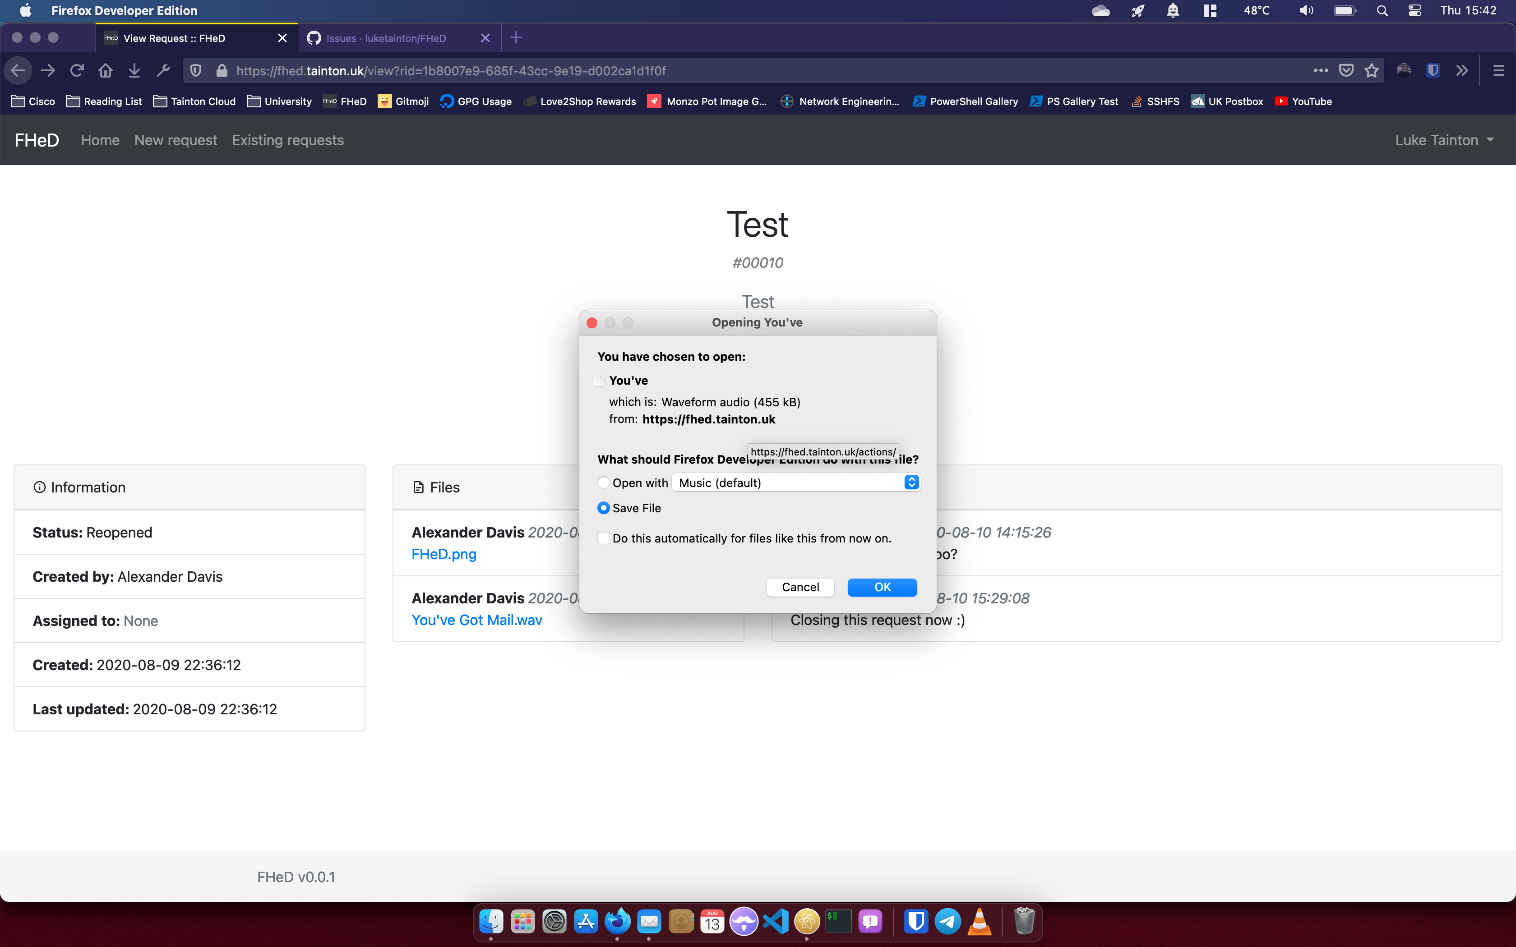The height and width of the screenshot is (947, 1516).
Task: Check Do this automatically checkbox
Action: pyautogui.click(x=603, y=538)
